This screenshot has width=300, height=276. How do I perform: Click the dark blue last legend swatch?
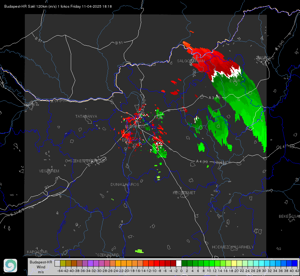(x=295, y=263)
